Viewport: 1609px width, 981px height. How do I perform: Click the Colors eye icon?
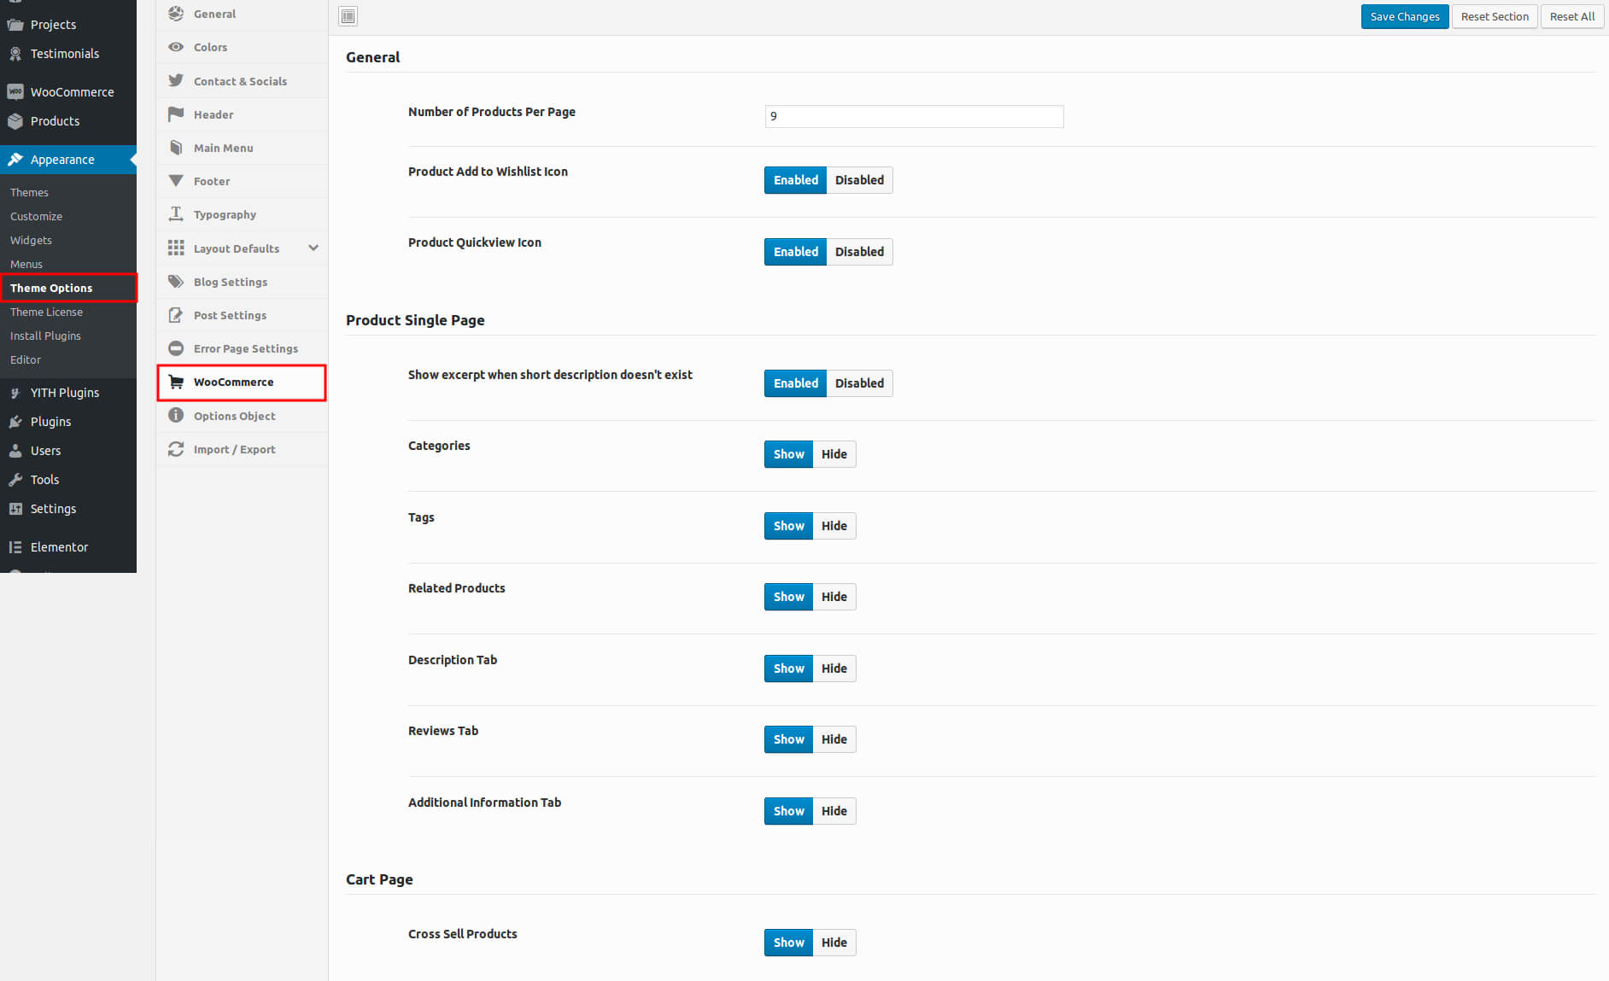coord(176,47)
